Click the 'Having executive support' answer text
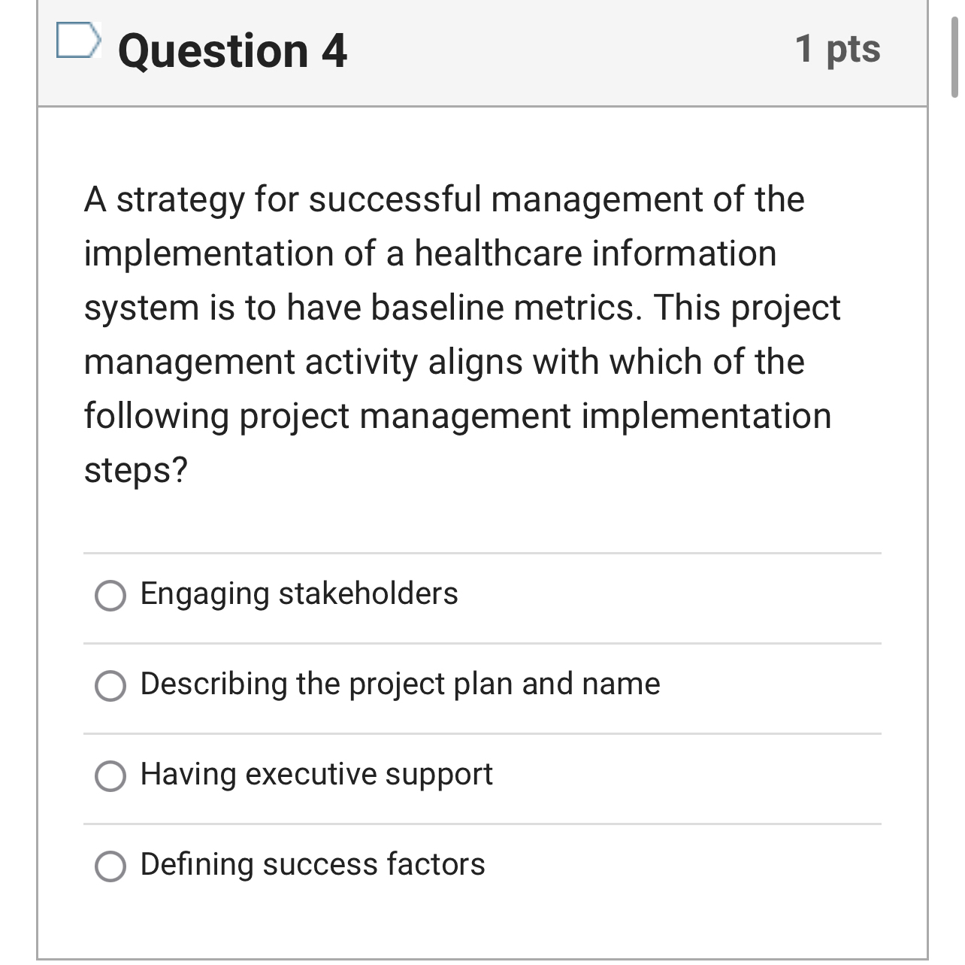Viewport: 965px width, 965px height. click(316, 773)
